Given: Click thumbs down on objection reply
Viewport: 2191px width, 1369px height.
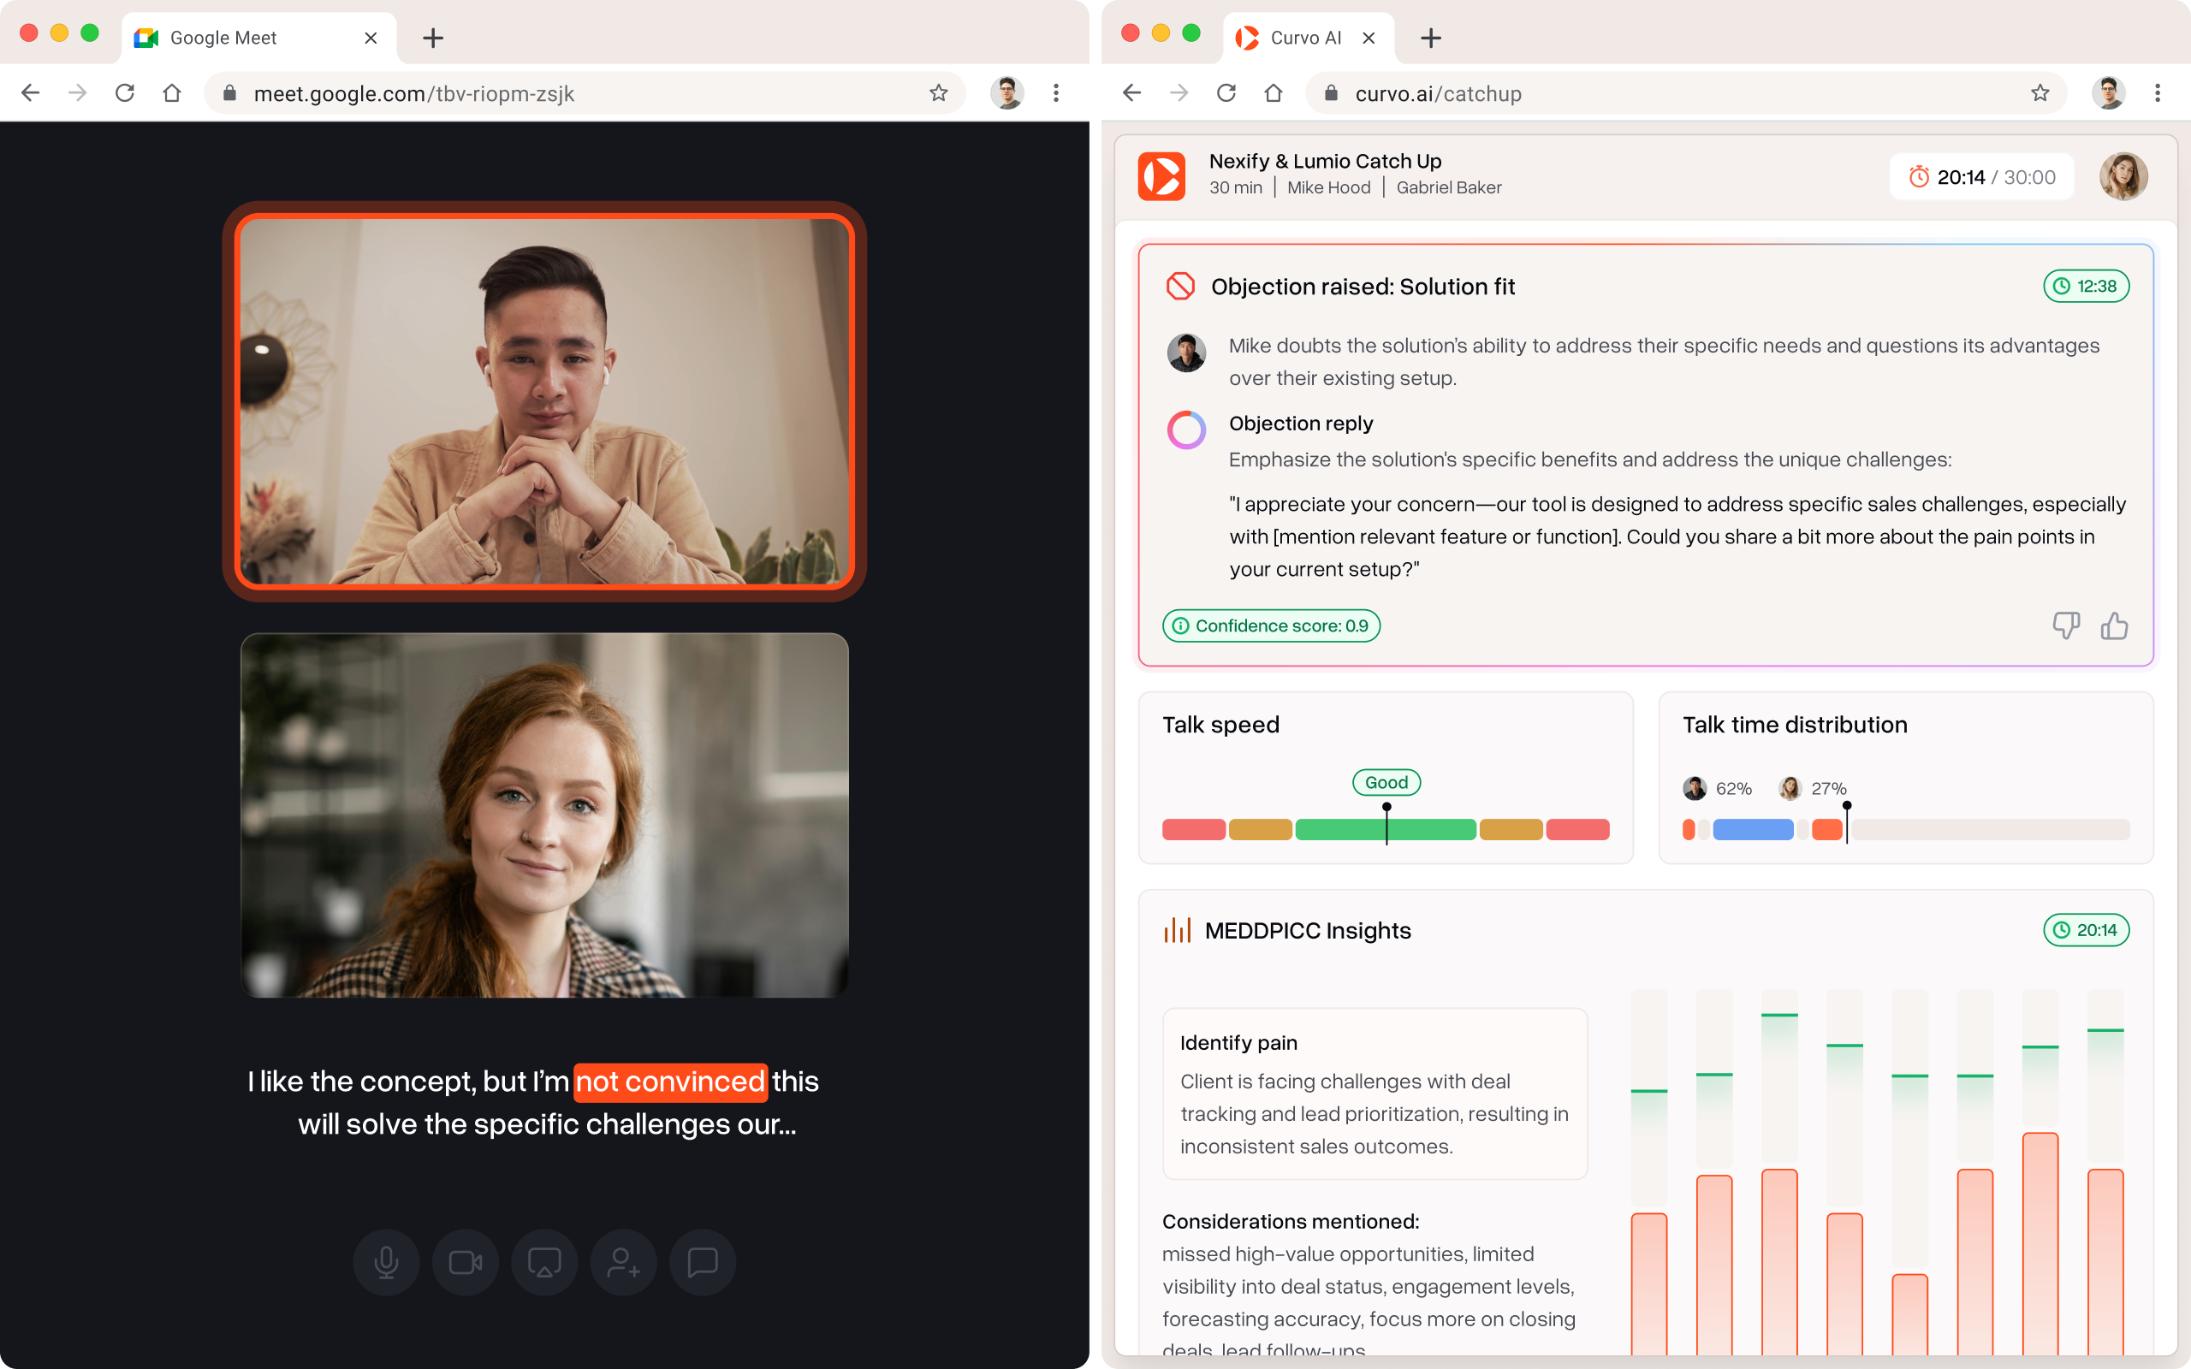Looking at the screenshot, I should [2066, 625].
